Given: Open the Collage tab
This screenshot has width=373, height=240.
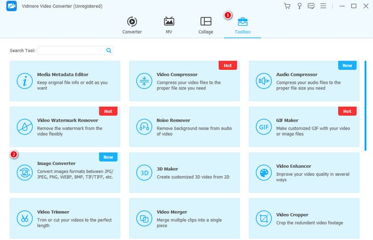Looking at the screenshot, I should pos(206,26).
